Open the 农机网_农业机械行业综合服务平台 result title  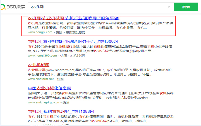(x=73, y=41)
